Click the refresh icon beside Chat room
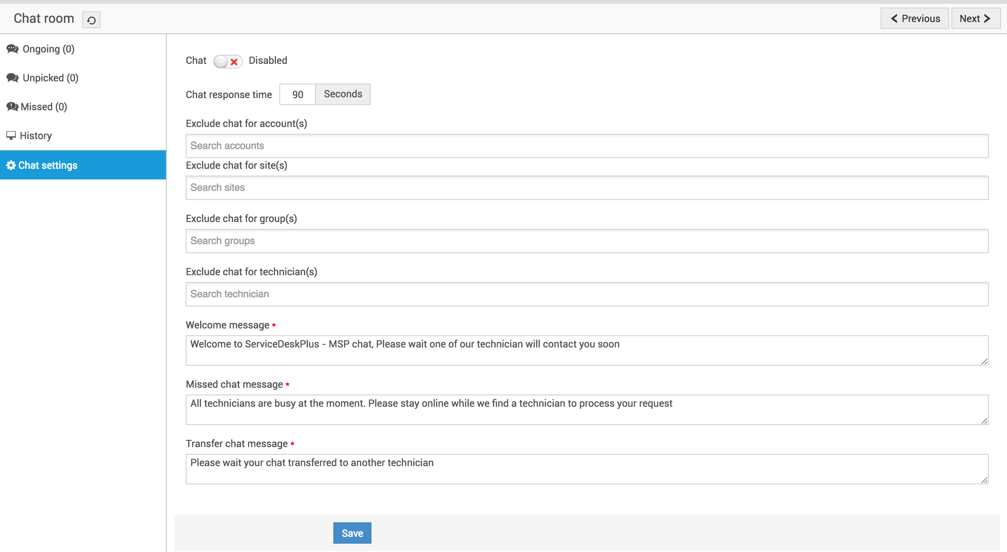1007x552 pixels. click(x=91, y=20)
